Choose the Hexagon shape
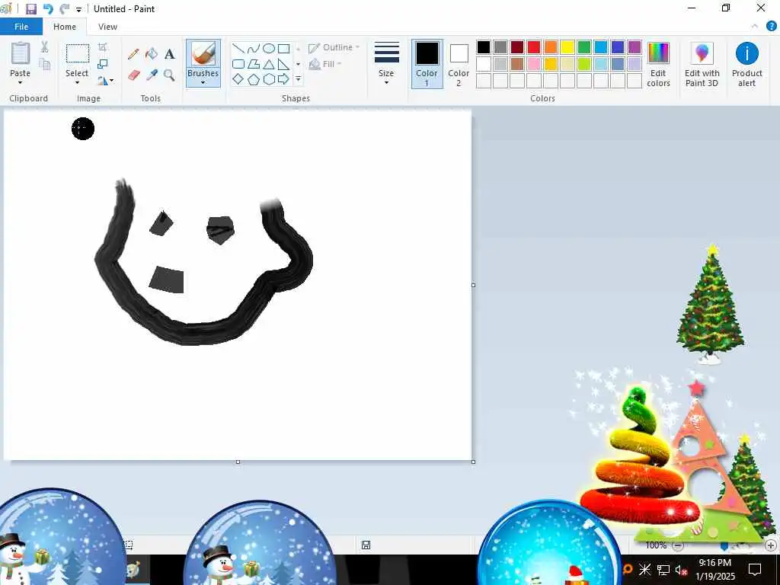The width and height of the screenshot is (780, 585). (269, 79)
